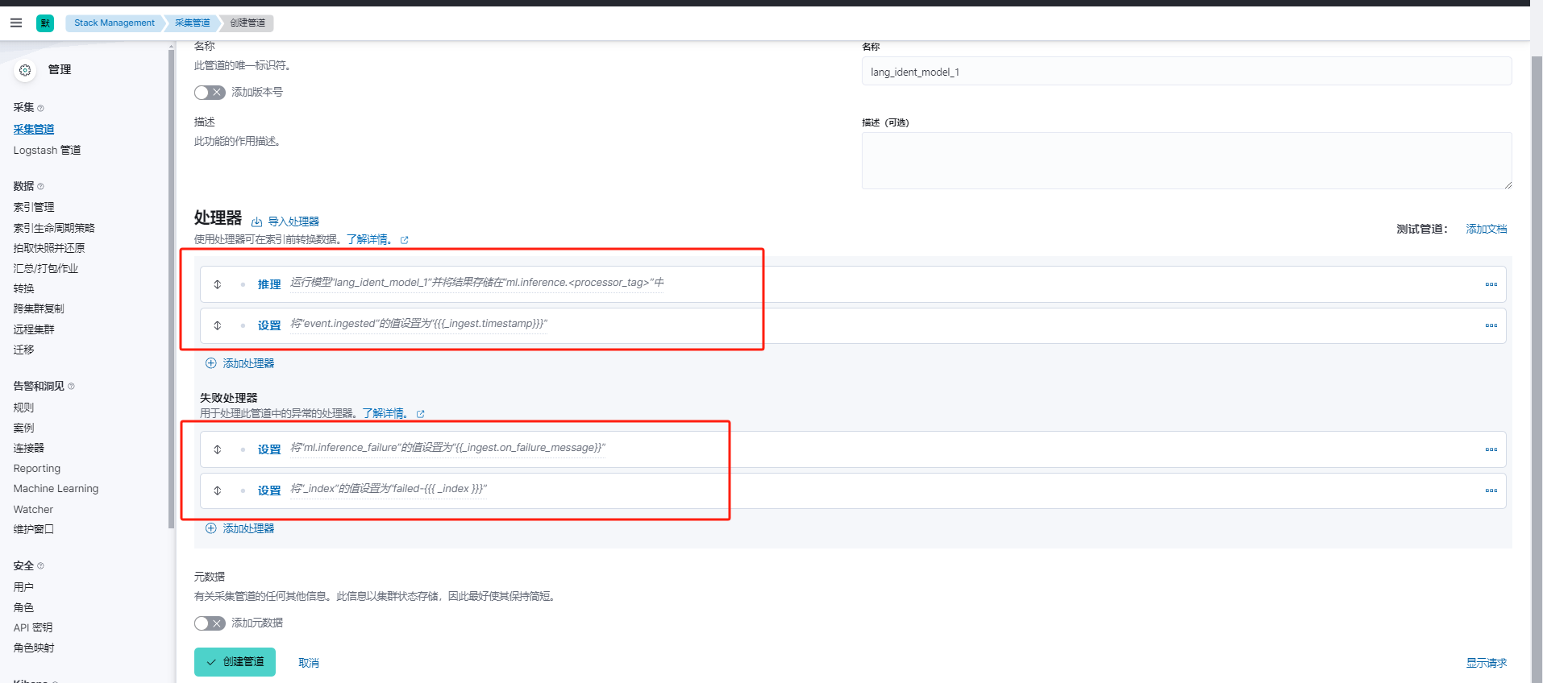
Task: Click info icon next to 告警和洞见 section
Action: click(71, 387)
